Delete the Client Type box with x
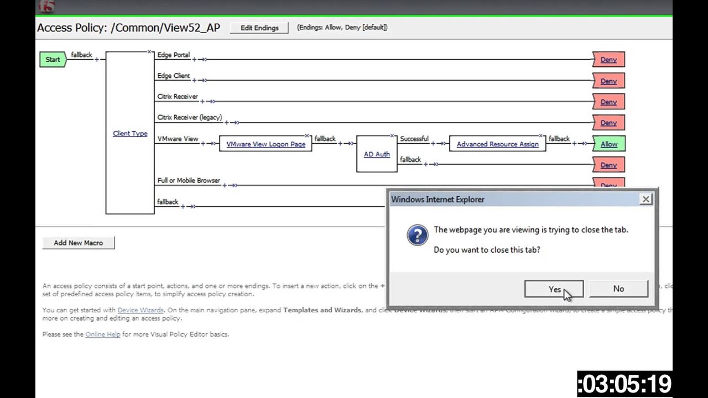 coord(149,52)
